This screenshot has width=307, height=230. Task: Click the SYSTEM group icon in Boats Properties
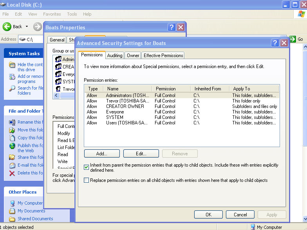[x=58, y=81]
